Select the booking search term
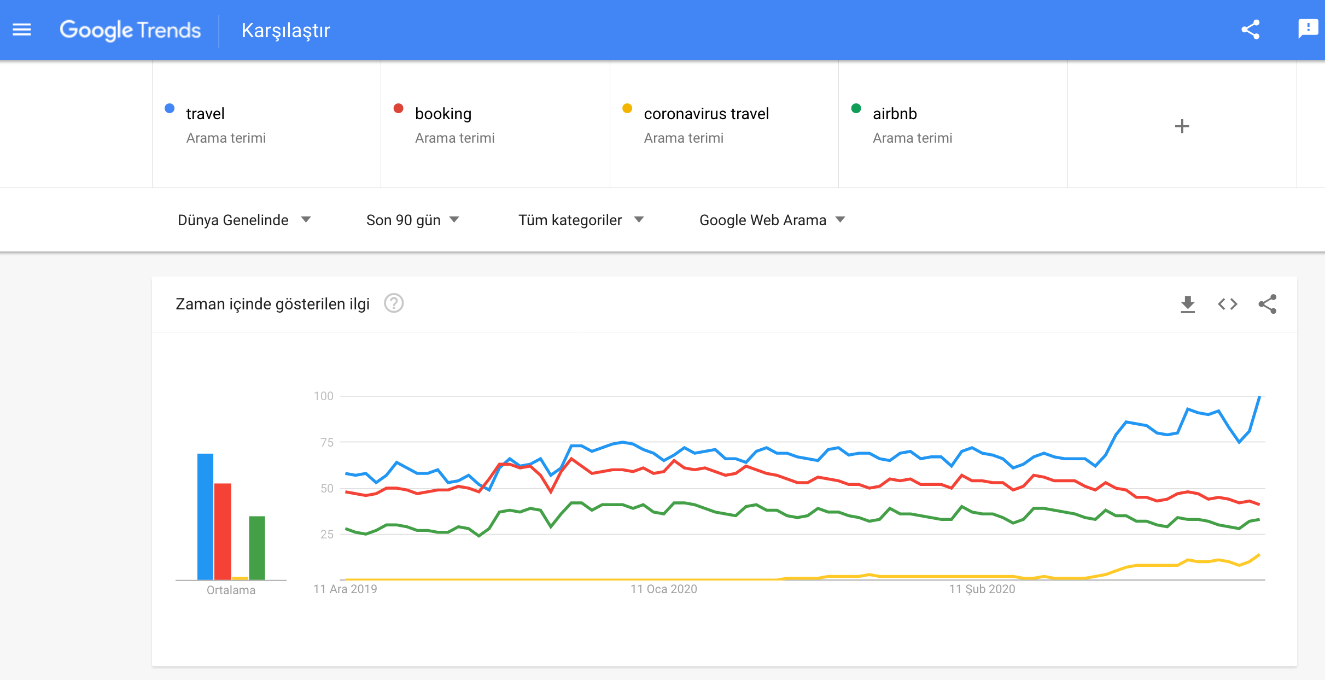Viewport: 1325px width, 680px height. click(x=443, y=114)
